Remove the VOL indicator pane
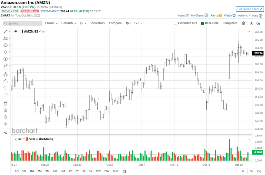 (x=16, y=140)
